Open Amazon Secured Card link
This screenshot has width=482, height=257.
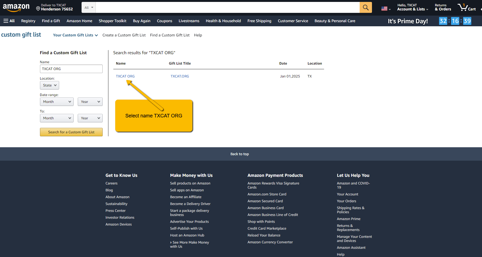pyautogui.click(x=265, y=201)
